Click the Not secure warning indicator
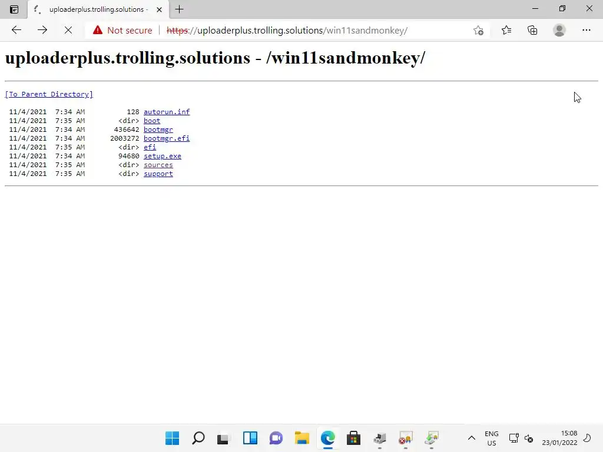 (x=122, y=31)
